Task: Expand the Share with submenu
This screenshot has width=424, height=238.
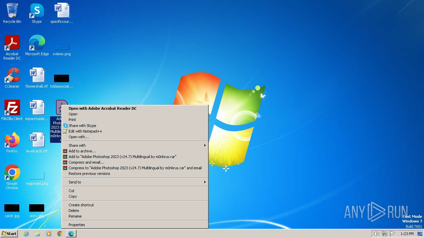Action: coord(135,145)
